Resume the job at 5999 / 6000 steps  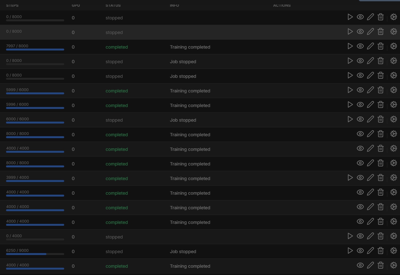tap(350, 90)
